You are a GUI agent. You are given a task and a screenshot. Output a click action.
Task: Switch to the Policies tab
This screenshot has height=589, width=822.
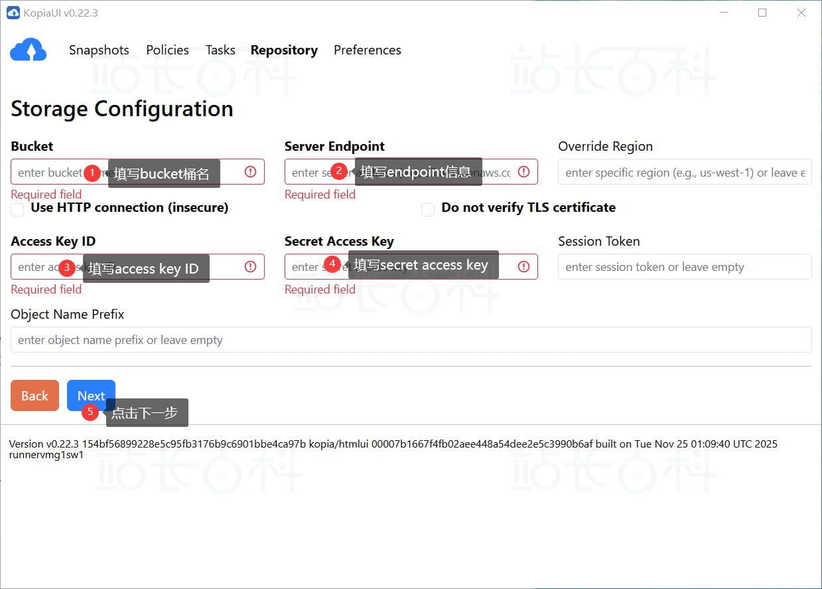(x=167, y=50)
